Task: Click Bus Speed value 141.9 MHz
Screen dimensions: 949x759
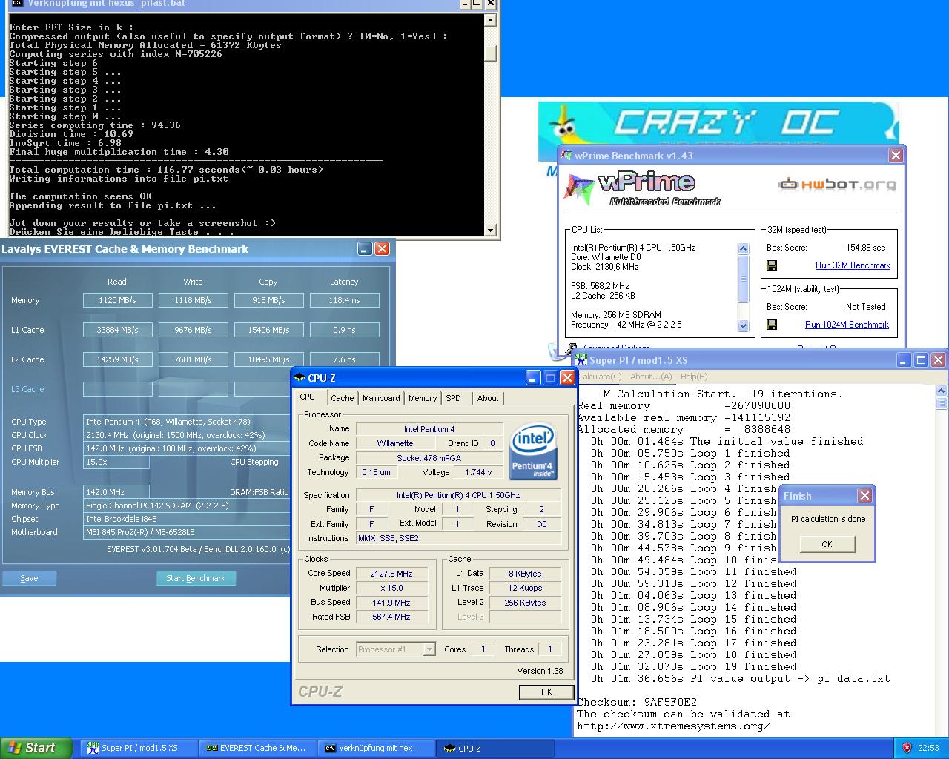Action: point(391,603)
